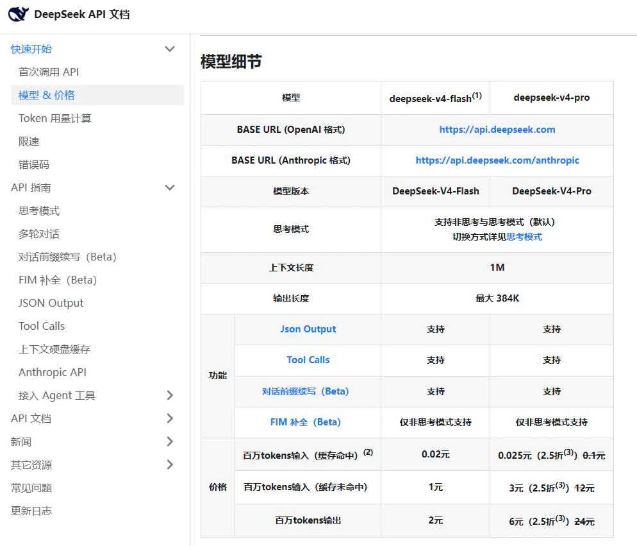The image size is (637, 546).
Task: Open the API 指南 category label
Action: (x=31, y=187)
